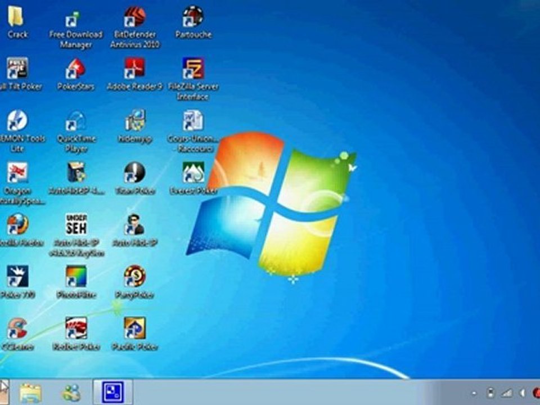The width and height of the screenshot is (540, 405).
Task: Launch the Pacific Poker shortcut
Action: click(x=134, y=328)
